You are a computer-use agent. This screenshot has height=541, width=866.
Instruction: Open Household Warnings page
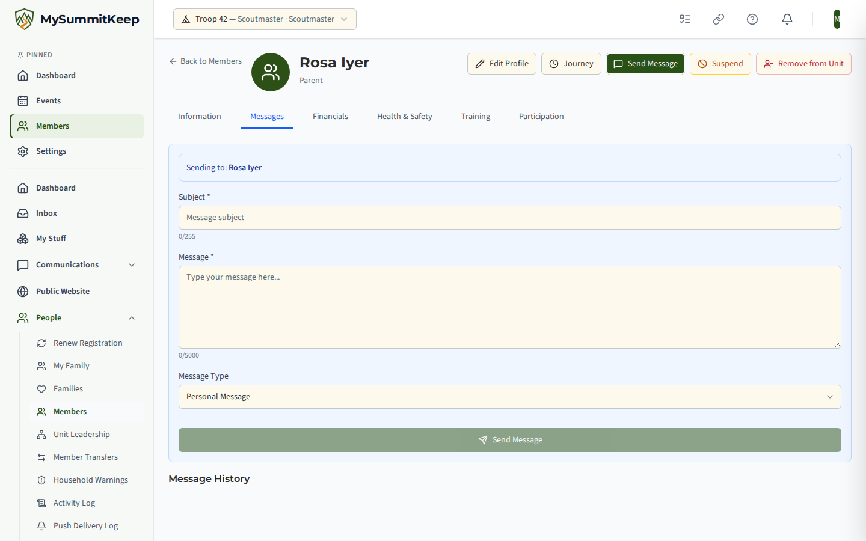click(x=87, y=480)
